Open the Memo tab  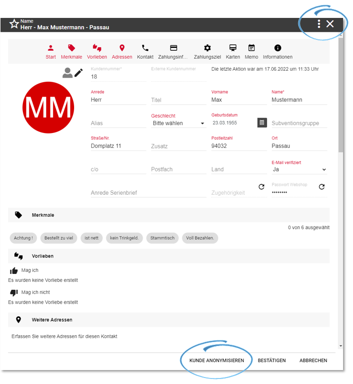click(251, 52)
